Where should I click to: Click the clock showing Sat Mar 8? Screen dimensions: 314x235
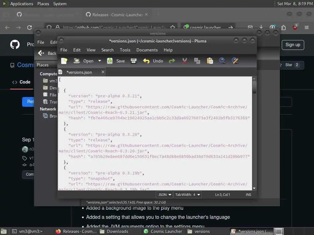[295, 4]
